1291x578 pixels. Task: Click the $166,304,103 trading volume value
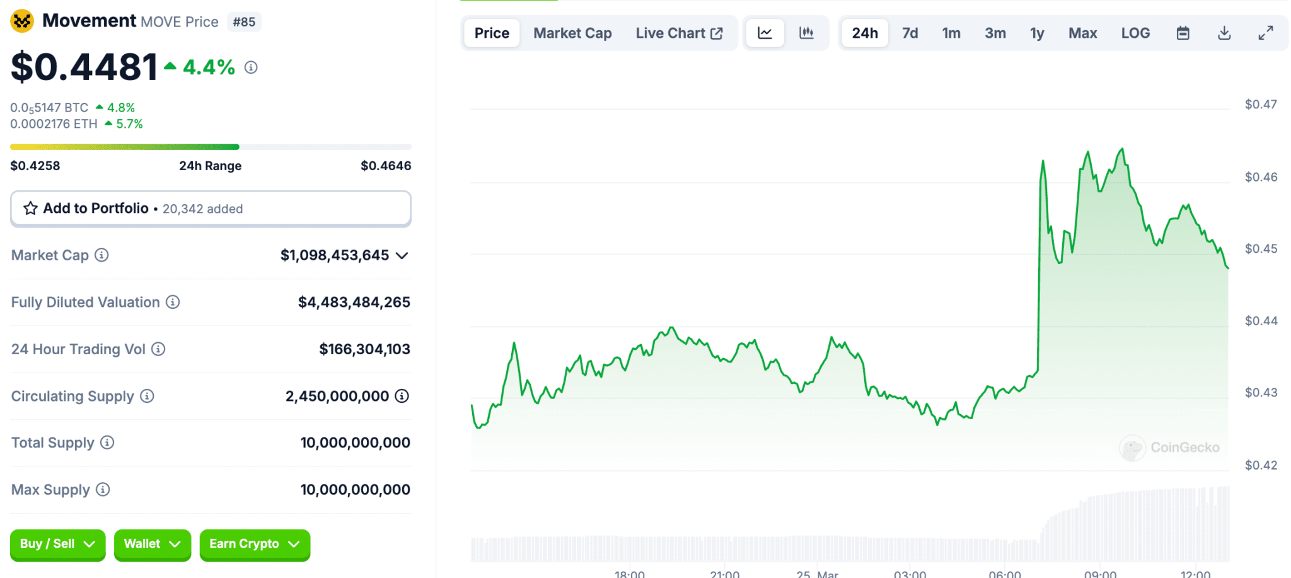click(x=364, y=349)
